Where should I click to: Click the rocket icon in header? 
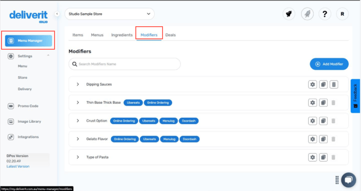[x=307, y=14]
